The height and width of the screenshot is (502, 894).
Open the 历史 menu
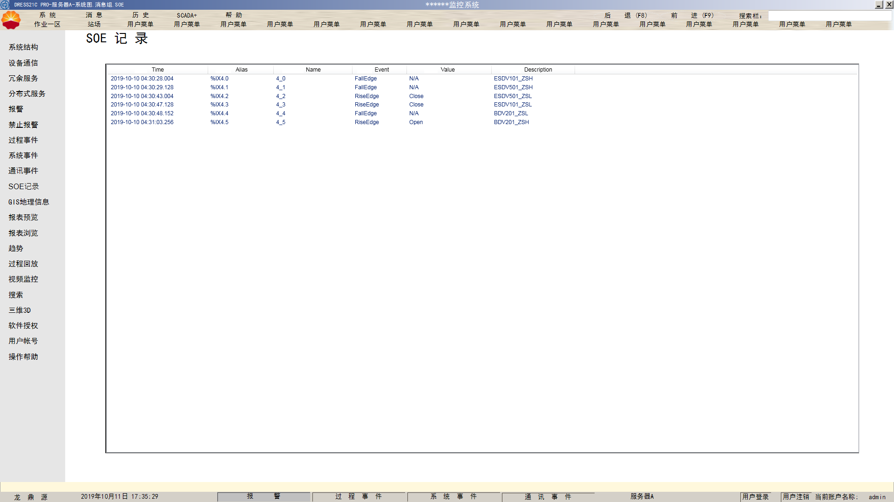(x=140, y=15)
